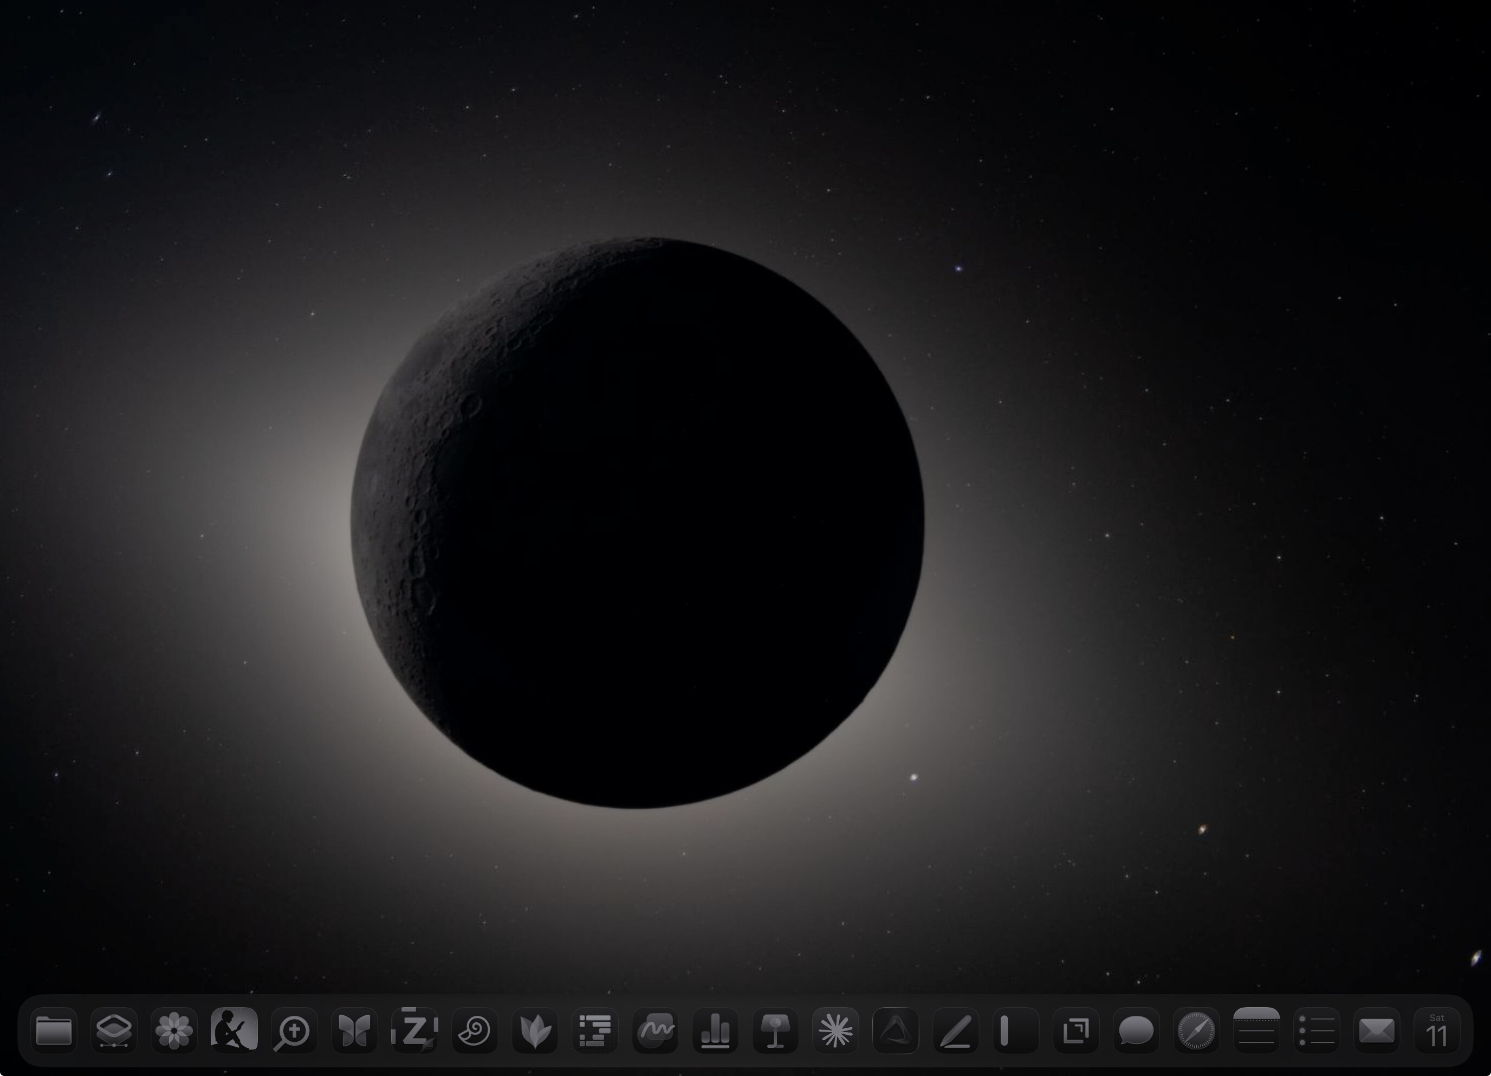Click the butterfly app icon
This screenshot has width=1491, height=1076.
[354, 1030]
